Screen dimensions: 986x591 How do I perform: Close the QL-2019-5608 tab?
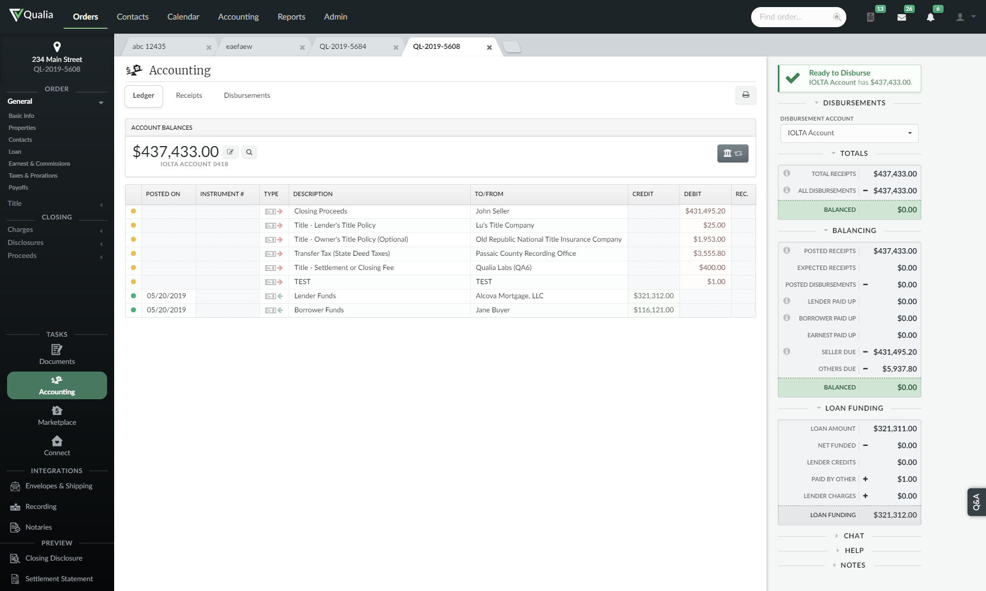489,47
